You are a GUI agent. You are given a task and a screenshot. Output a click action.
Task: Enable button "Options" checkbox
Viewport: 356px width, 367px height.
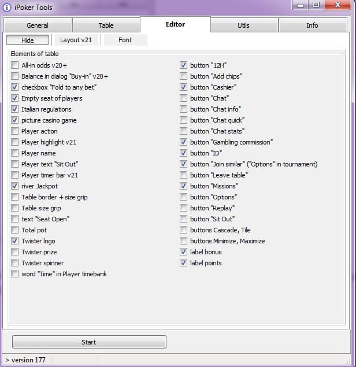tap(184, 197)
